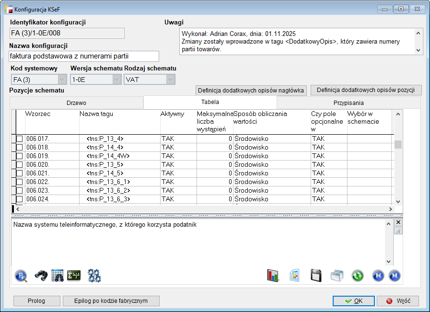This screenshot has height=312, width=430.
Task: Switch to the Przypisania tab
Action: [x=349, y=103]
